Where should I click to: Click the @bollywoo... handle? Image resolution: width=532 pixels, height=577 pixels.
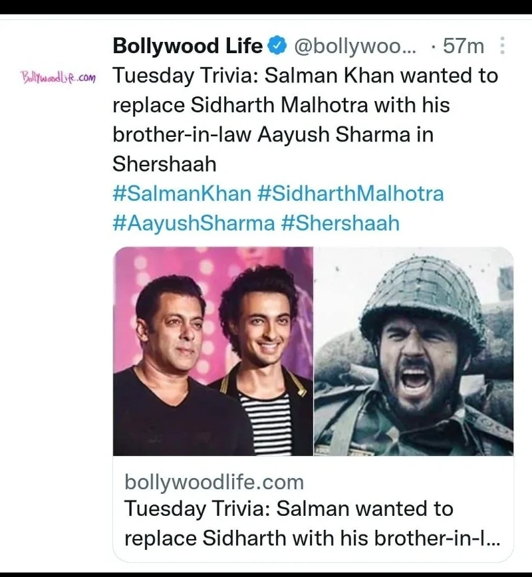coord(354,47)
